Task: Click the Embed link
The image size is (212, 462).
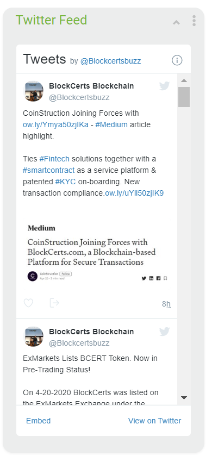Action: tap(39, 421)
